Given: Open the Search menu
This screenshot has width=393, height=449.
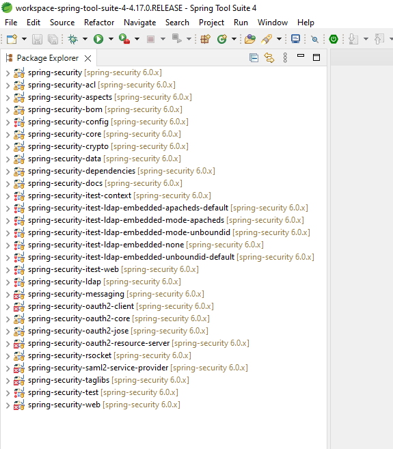Looking at the screenshot, I should 177,23.
